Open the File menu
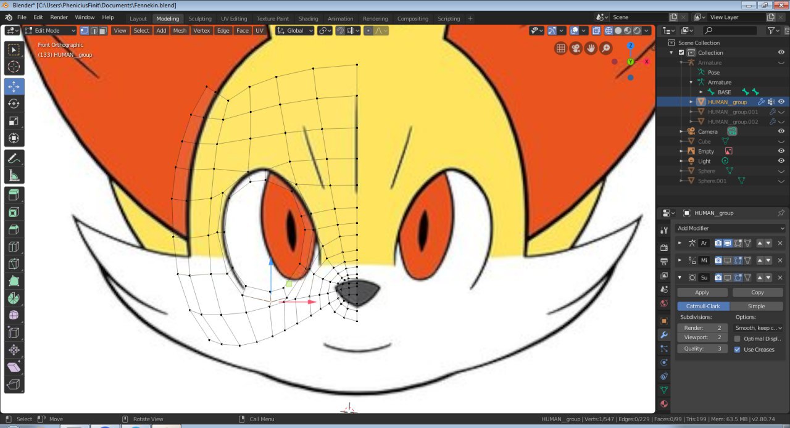 click(22, 17)
